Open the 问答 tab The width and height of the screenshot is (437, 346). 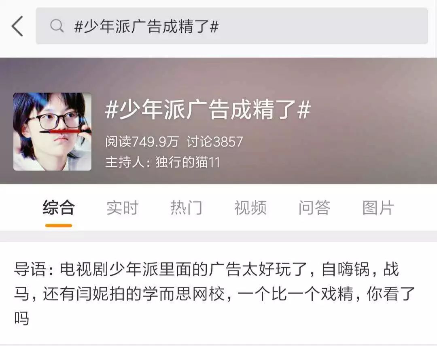[314, 208]
